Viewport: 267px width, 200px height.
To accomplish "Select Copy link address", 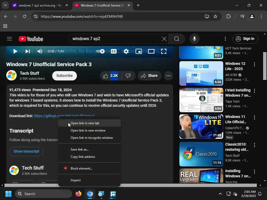I will pos(89,157).
